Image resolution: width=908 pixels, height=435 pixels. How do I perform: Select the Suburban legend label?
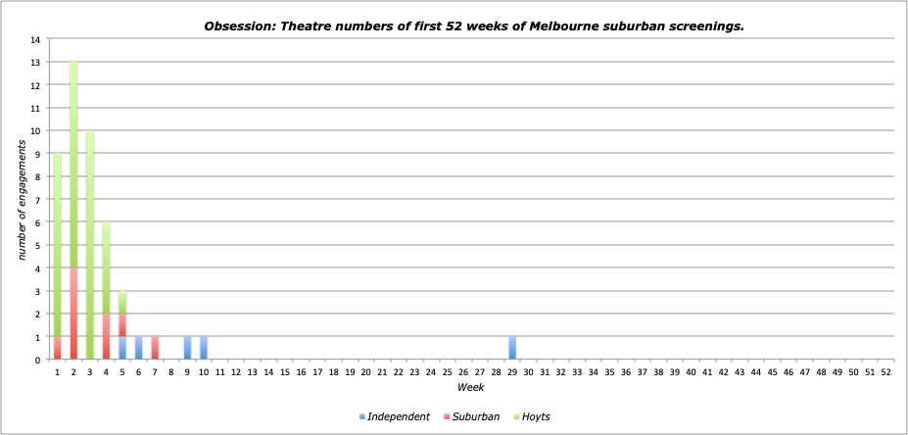(x=476, y=416)
